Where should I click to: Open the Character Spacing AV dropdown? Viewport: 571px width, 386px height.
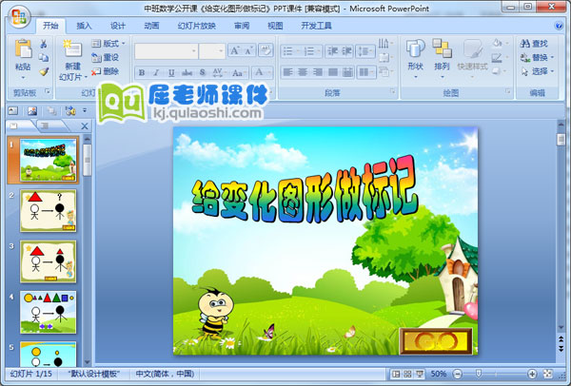[219, 72]
